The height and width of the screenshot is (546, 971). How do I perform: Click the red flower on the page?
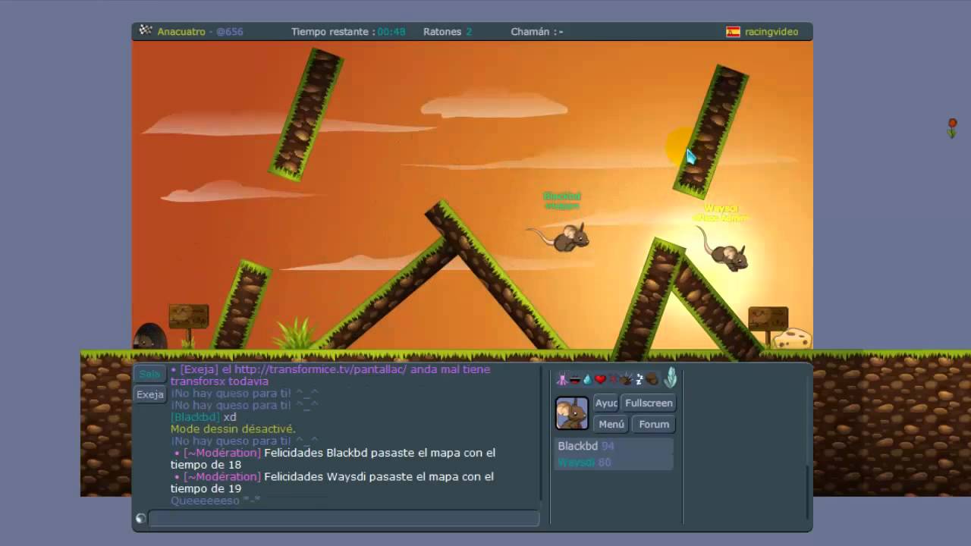click(952, 127)
